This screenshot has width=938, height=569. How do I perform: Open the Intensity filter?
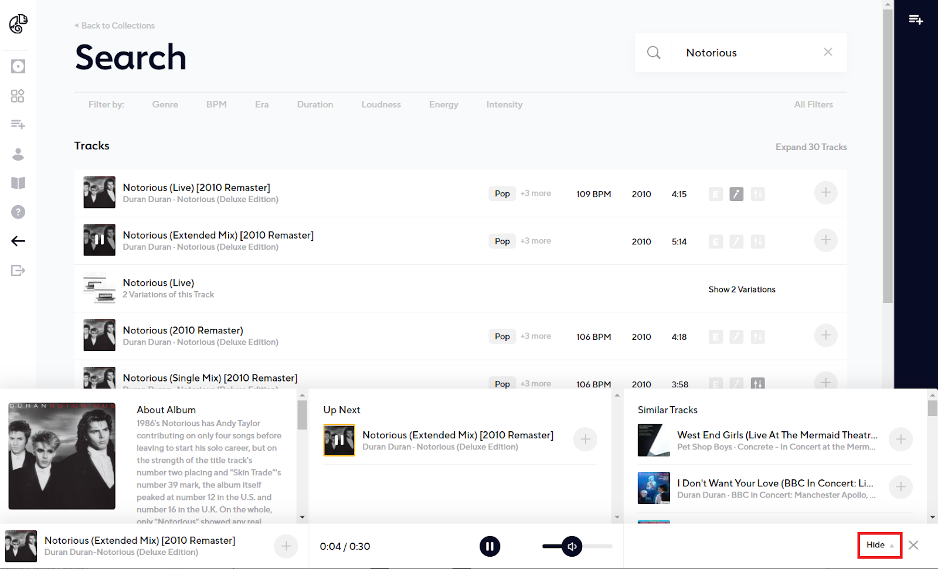tap(504, 104)
